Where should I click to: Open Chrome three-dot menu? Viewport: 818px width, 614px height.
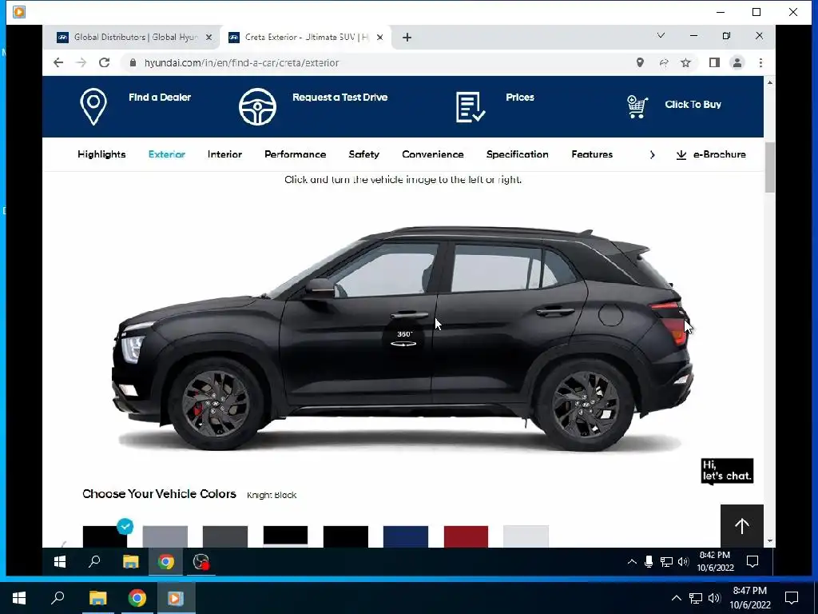(760, 62)
